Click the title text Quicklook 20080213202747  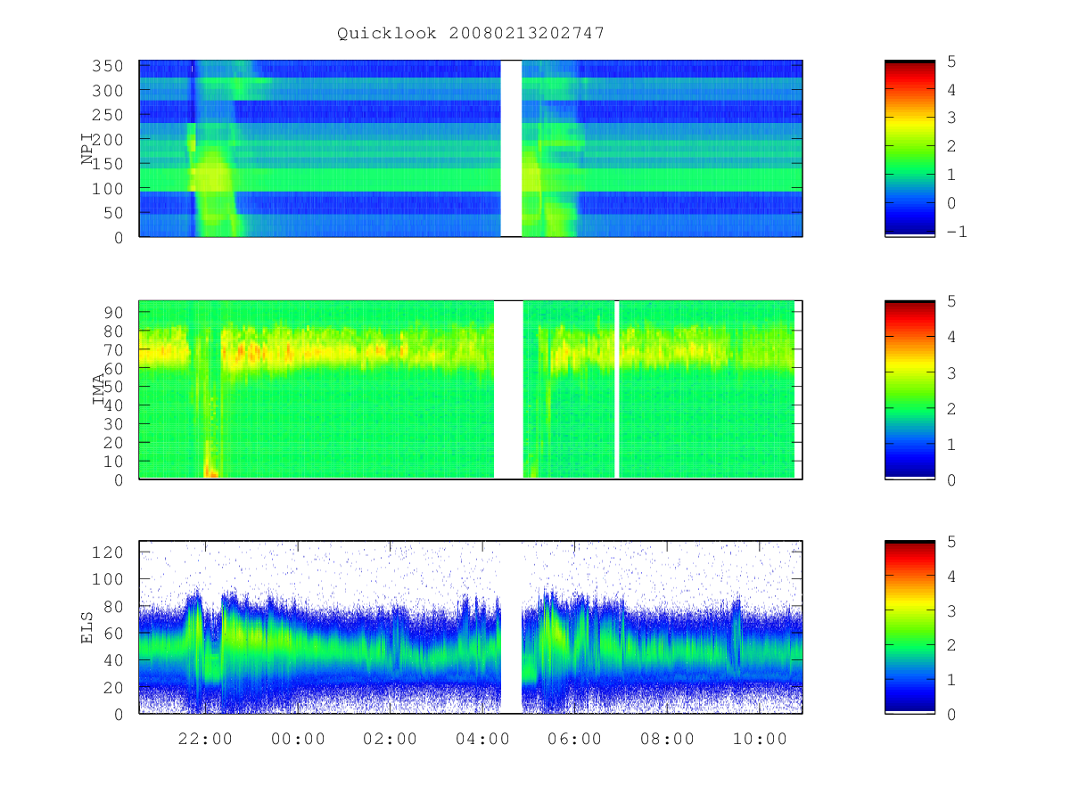pos(471,34)
